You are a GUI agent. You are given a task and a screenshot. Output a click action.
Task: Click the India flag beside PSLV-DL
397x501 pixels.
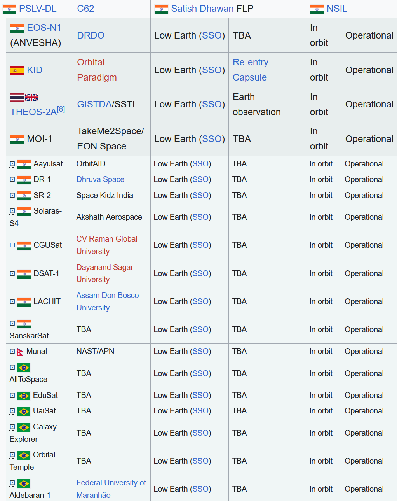click(x=9, y=9)
